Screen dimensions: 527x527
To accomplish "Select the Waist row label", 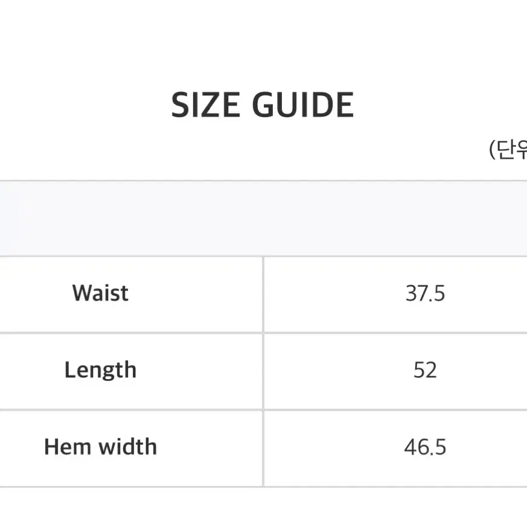I will pyautogui.click(x=100, y=293).
